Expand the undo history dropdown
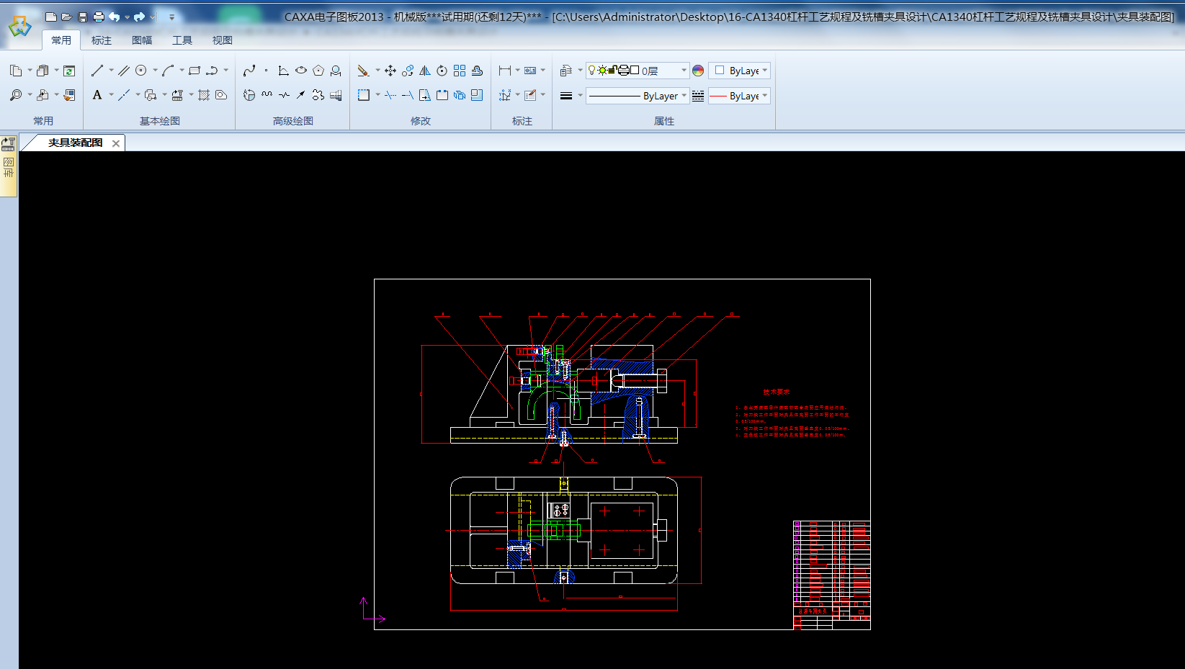The width and height of the screenshot is (1185, 669). 127,17
